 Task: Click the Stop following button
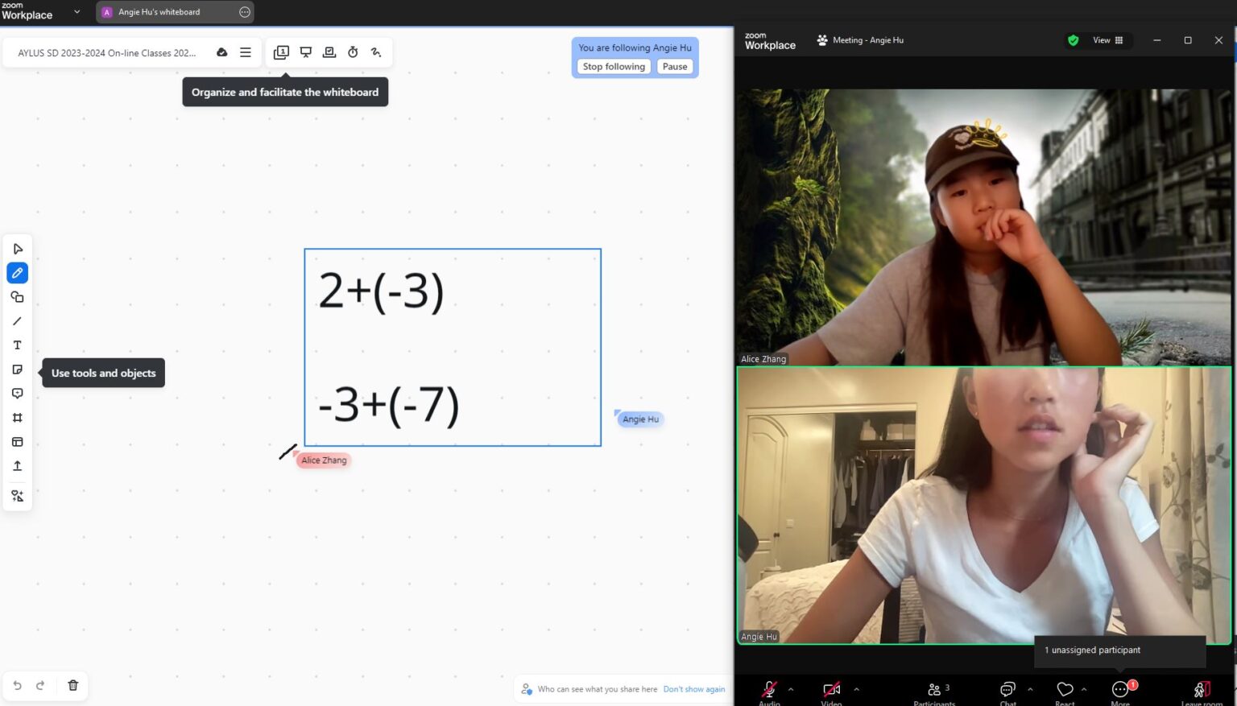[x=614, y=67]
